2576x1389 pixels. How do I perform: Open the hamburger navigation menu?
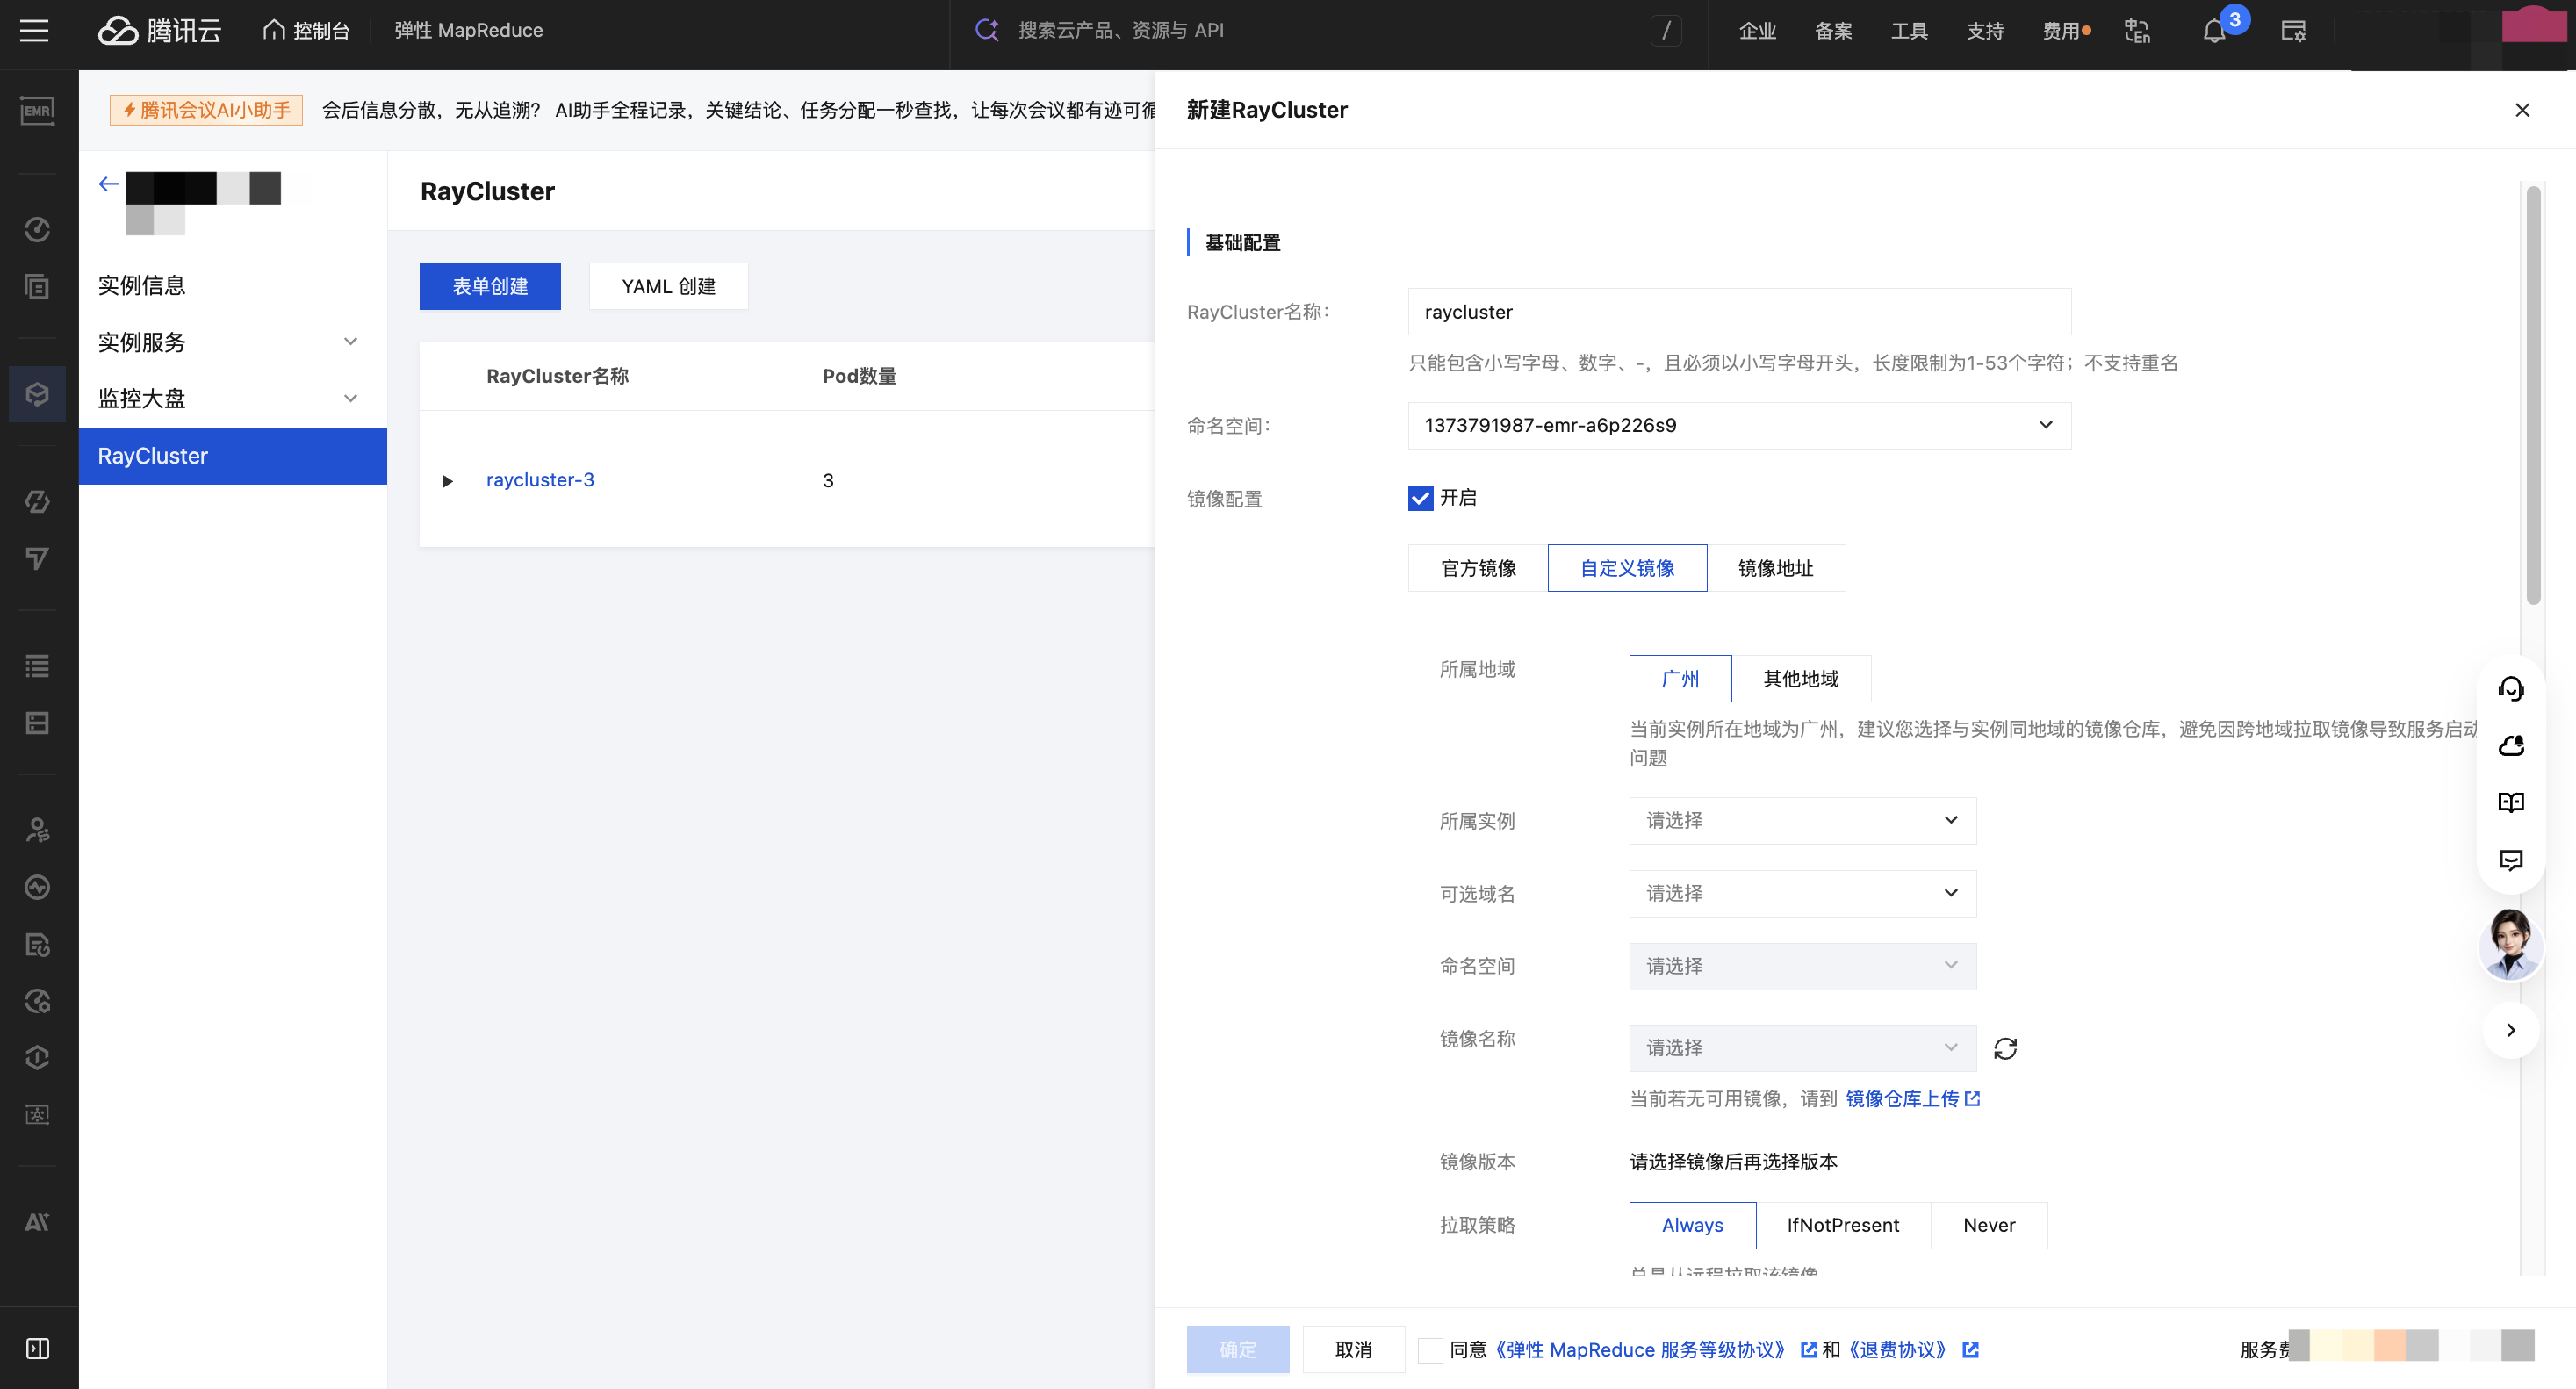34,30
